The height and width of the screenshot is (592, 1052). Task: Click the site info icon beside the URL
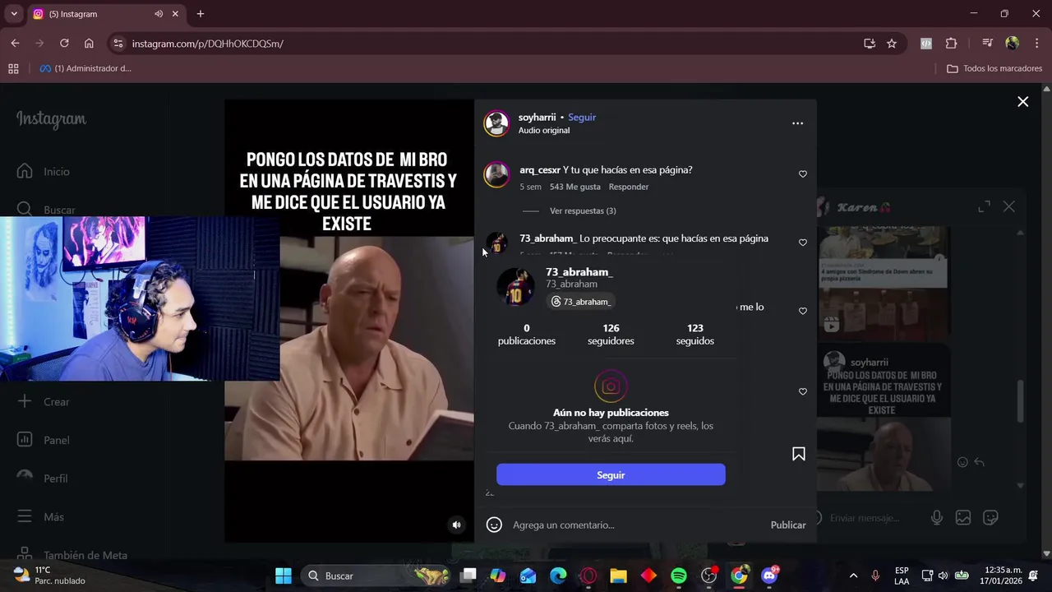(118, 44)
